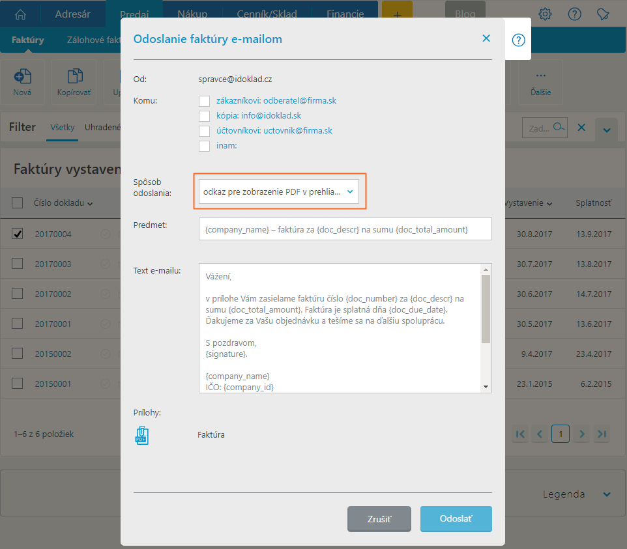The width and height of the screenshot is (627, 549).
Task: Enable the kópia info@idoklad.sk checkbox
Action: pyautogui.click(x=205, y=116)
